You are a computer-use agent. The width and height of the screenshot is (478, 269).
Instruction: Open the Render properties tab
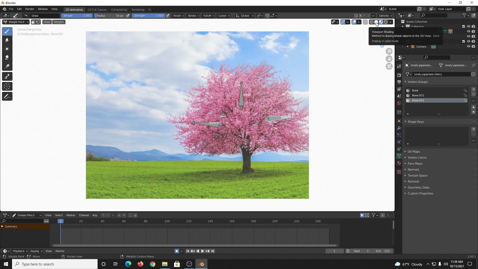pyautogui.click(x=399, y=75)
